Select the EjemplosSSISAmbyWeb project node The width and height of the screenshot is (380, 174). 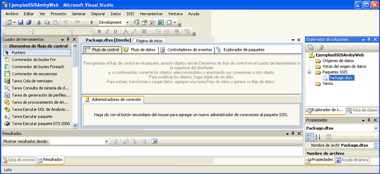coord(339,55)
